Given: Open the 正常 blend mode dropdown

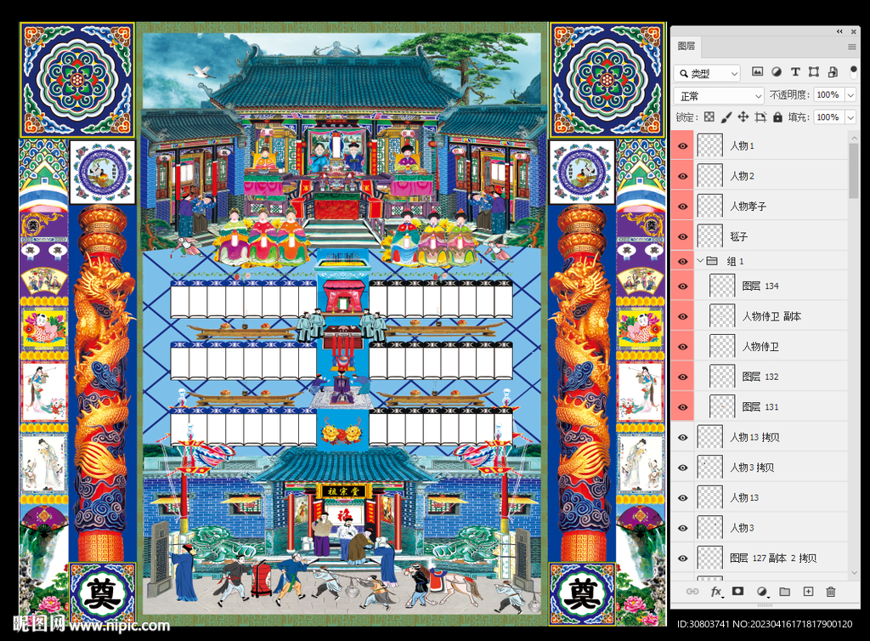Looking at the screenshot, I should [x=719, y=96].
